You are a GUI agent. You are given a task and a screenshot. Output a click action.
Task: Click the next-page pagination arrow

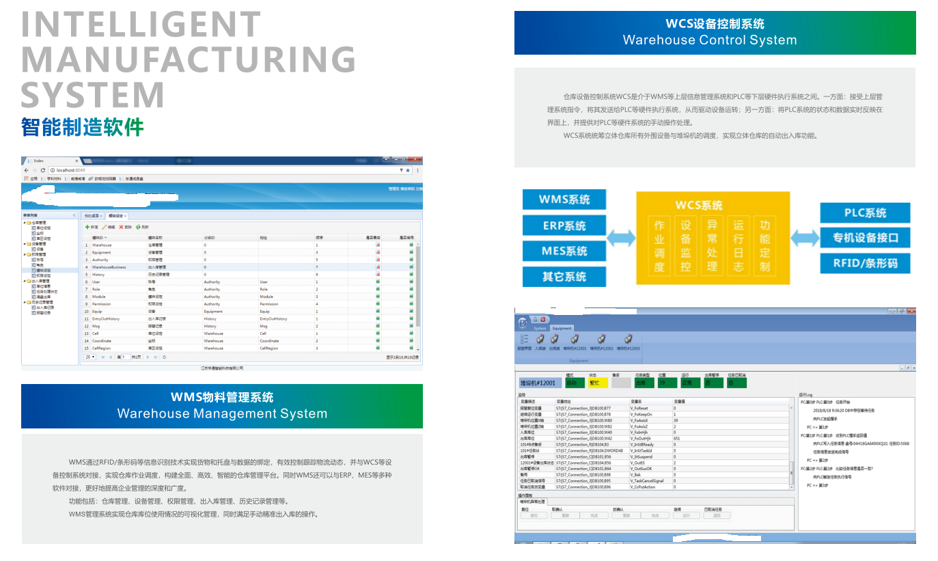(x=148, y=357)
